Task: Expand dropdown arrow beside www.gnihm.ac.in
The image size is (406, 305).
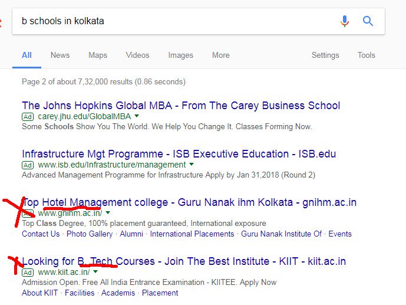Action: click(x=108, y=212)
